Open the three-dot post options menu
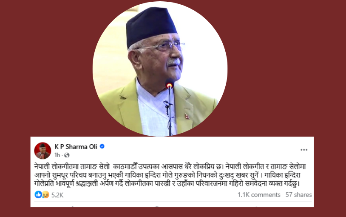Screen dimensions: 346x217 [304, 150]
